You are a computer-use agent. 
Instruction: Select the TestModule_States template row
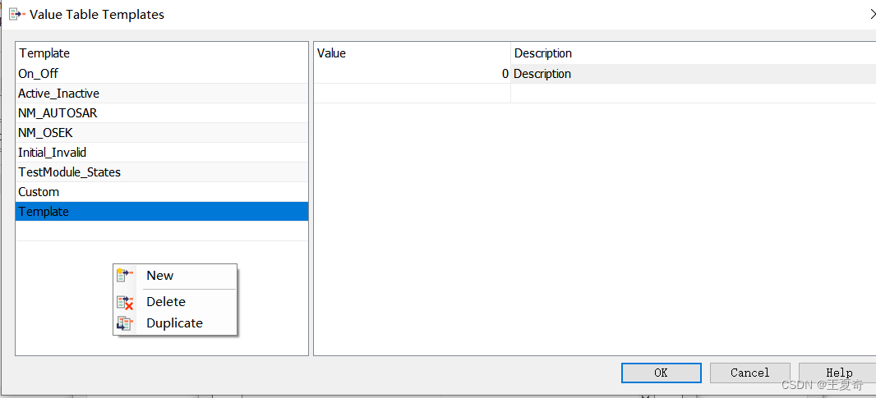tap(162, 172)
